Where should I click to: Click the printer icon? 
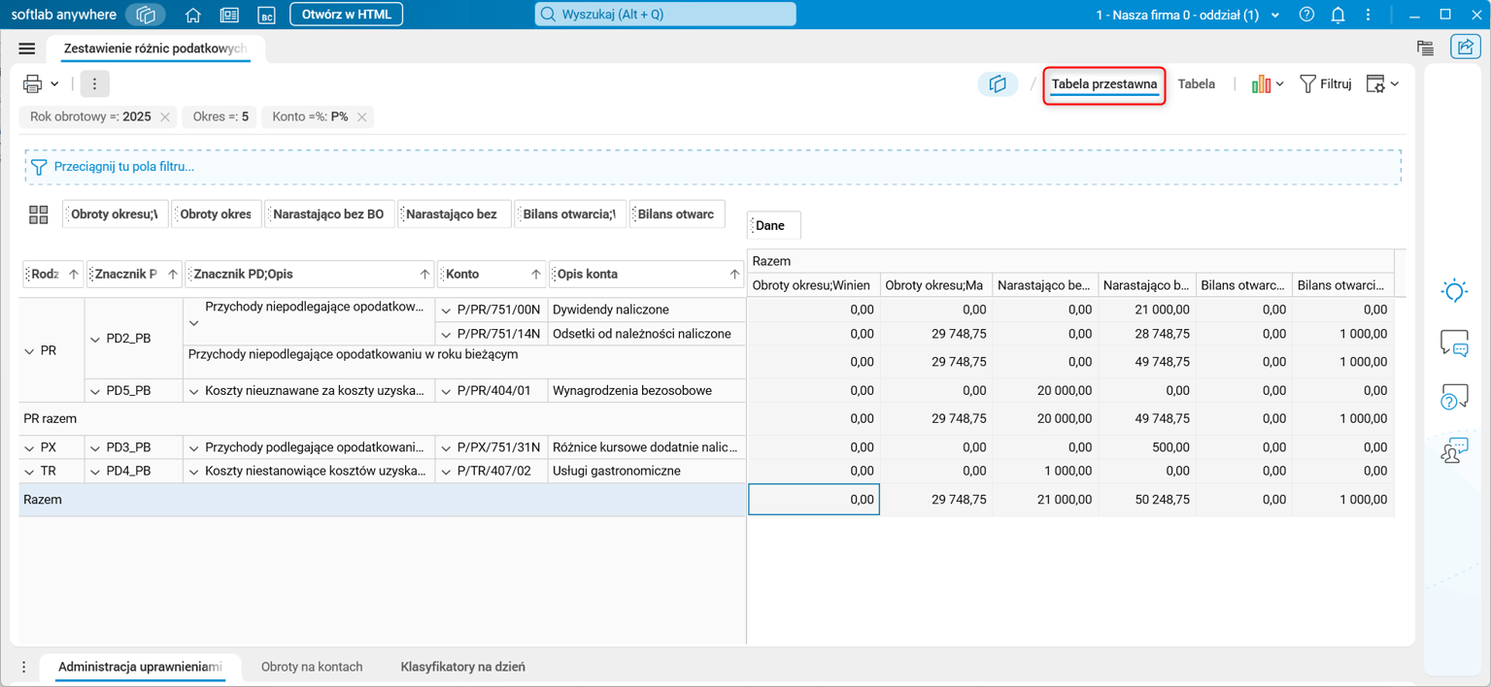pos(33,84)
